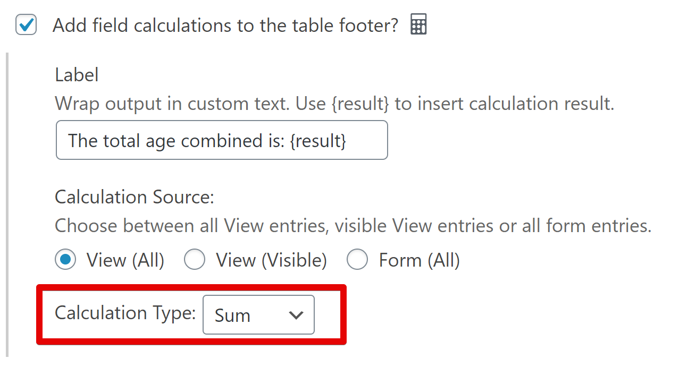
Task: Click the "Calculation Type:" label text
Action: [125, 313]
